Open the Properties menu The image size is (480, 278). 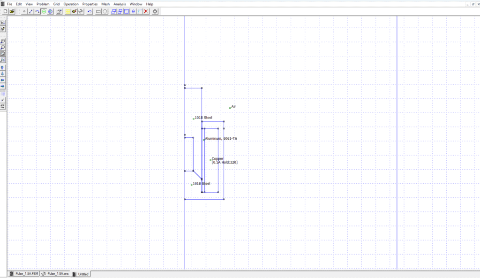coord(90,4)
